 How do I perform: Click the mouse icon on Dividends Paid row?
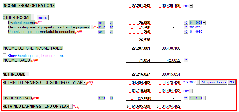click(x=186, y=98)
